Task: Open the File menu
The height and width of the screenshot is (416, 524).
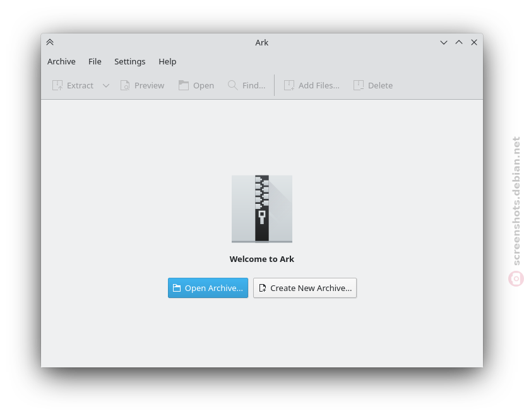Action: click(x=95, y=61)
